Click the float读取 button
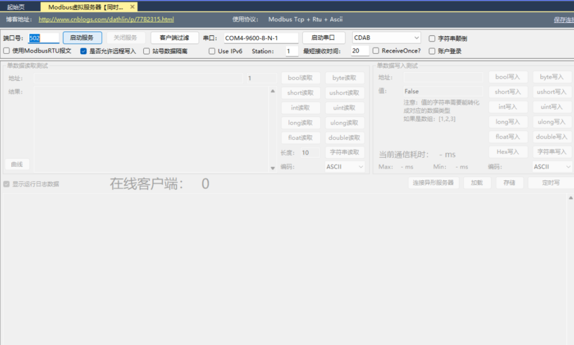Viewport: 574px width, 345px height. (300, 138)
